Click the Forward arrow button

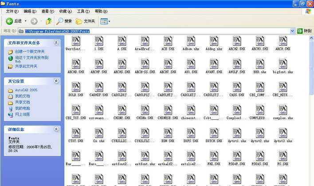(34, 21)
